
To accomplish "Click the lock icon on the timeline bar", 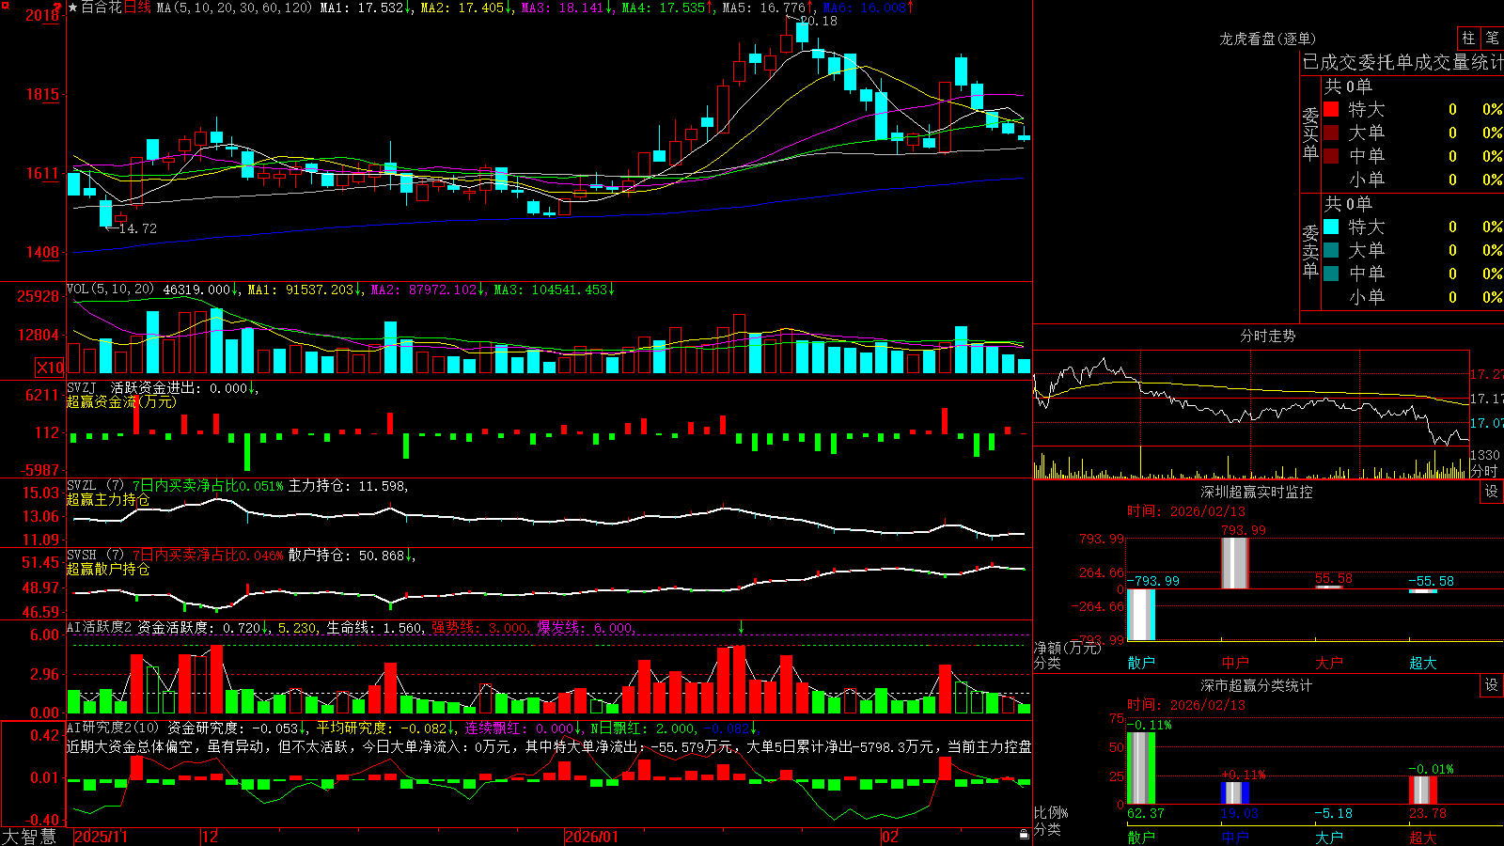I will click(x=1024, y=835).
